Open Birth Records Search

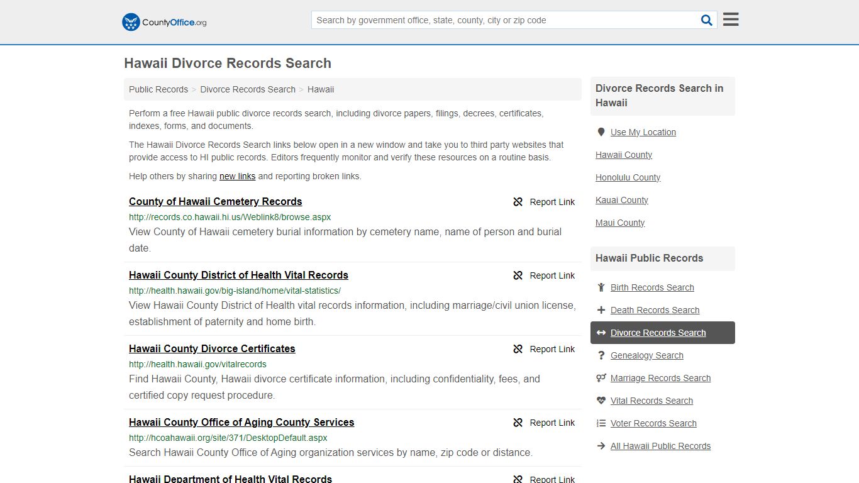point(652,287)
